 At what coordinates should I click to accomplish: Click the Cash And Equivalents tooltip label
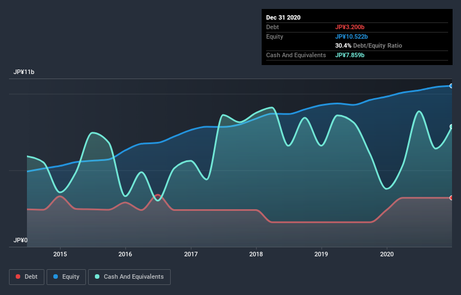coord(296,55)
